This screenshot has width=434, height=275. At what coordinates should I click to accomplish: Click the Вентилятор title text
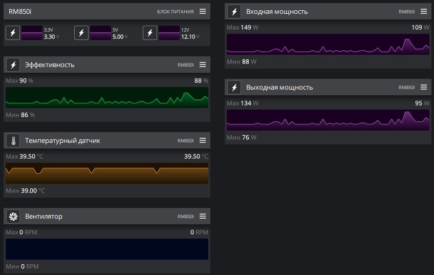coord(44,216)
